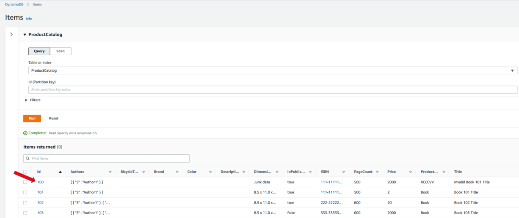Click 'Book 102 Title' cell
The image size is (519, 218).
(466, 202)
